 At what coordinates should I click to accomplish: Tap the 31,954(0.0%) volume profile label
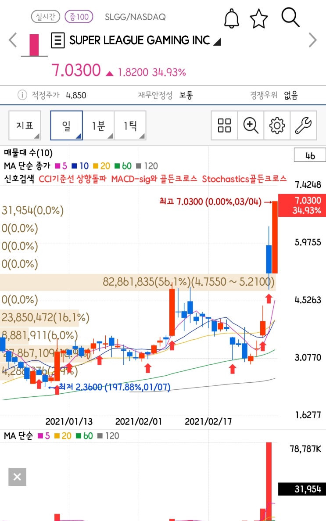pos(32,210)
